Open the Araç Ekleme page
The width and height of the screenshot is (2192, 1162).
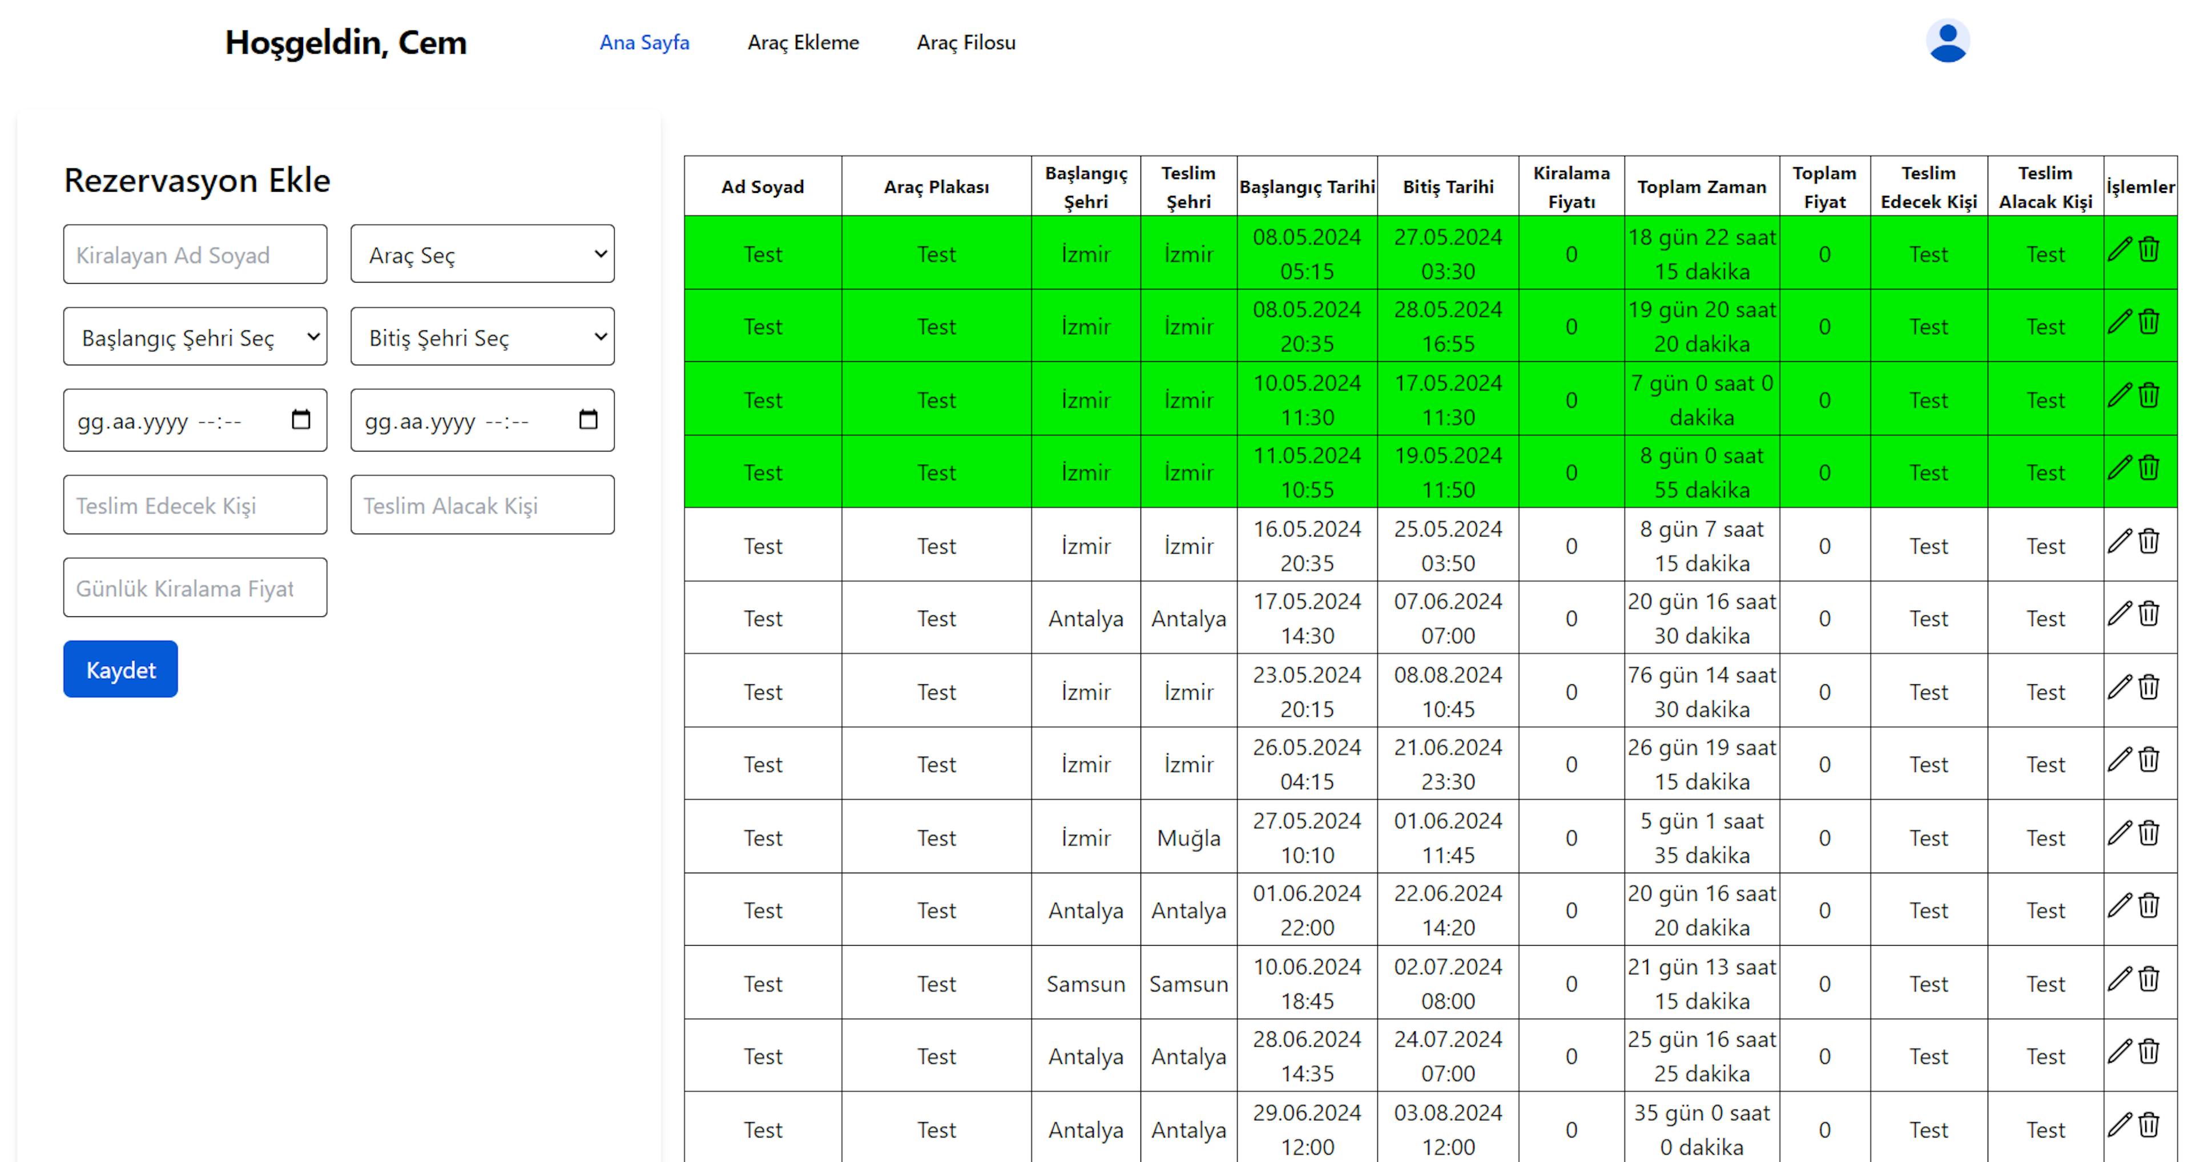click(803, 43)
